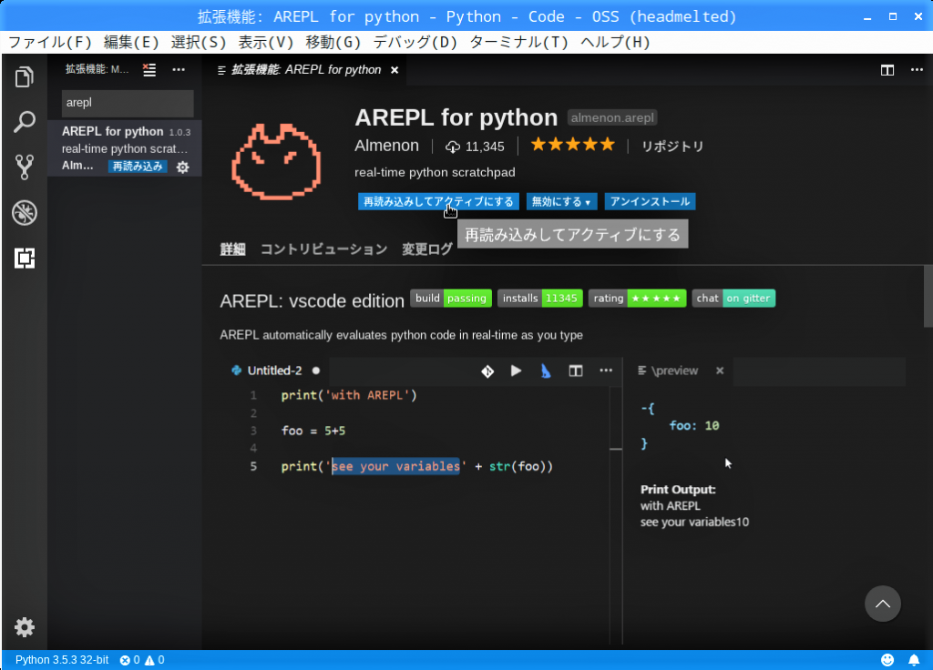Click the アンインストール button
This screenshot has height=670, width=933.
[650, 201]
